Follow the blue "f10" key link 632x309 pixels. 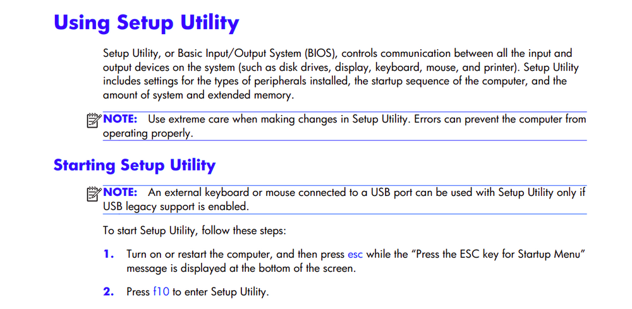(x=161, y=292)
